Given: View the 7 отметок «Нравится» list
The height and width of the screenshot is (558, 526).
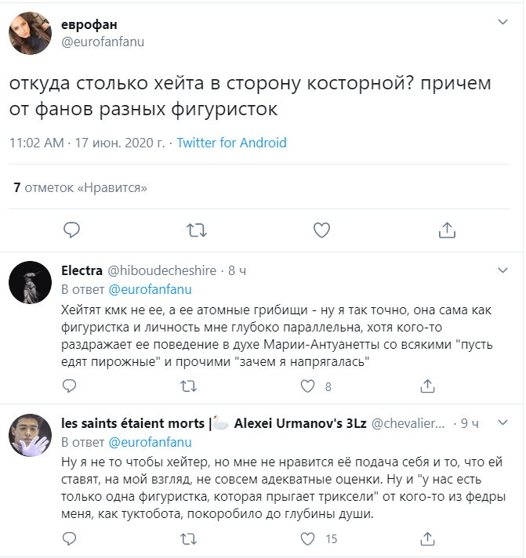Looking at the screenshot, I should click(81, 187).
